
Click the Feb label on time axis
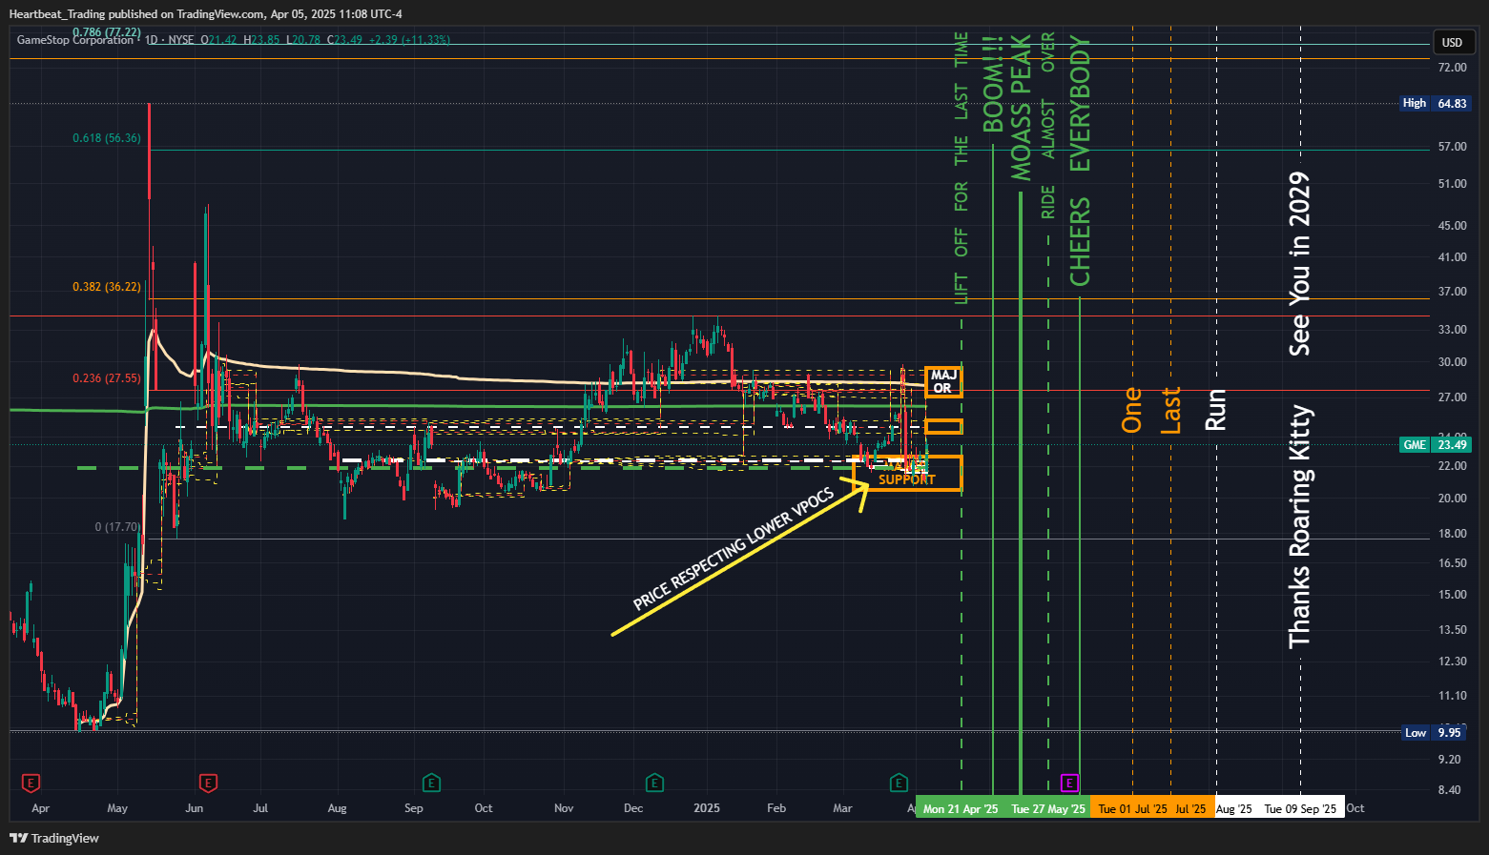(776, 808)
